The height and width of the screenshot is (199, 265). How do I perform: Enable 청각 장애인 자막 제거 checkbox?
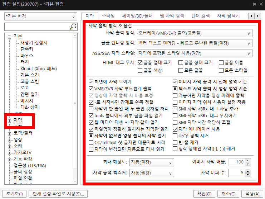(x=175, y=149)
